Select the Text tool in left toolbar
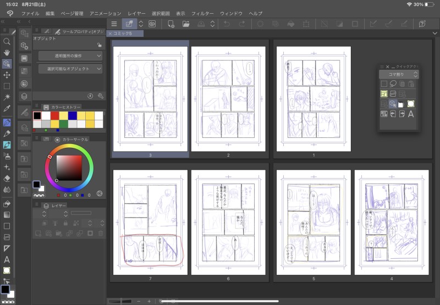The width and height of the screenshot is (440, 305). pyautogui.click(x=7, y=259)
